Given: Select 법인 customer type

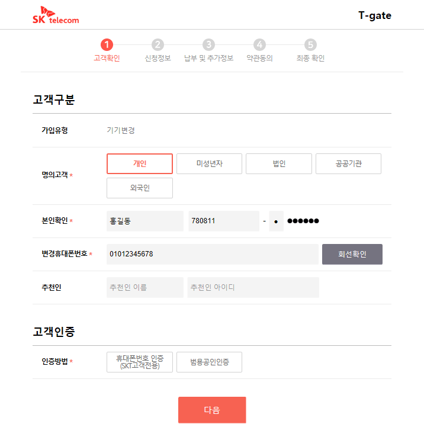Looking at the screenshot, I should [279, 164].
